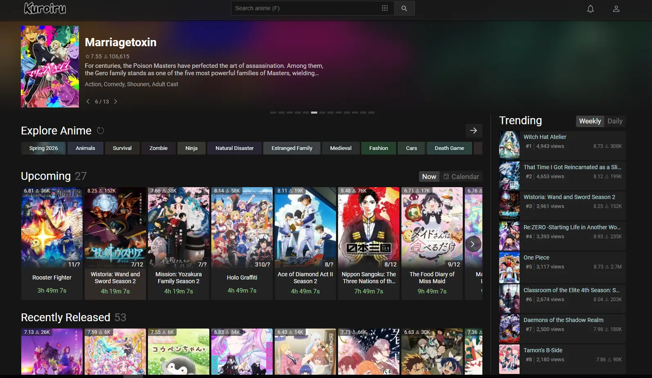Click the One Piece trending thumbnail

click(509, 267)
